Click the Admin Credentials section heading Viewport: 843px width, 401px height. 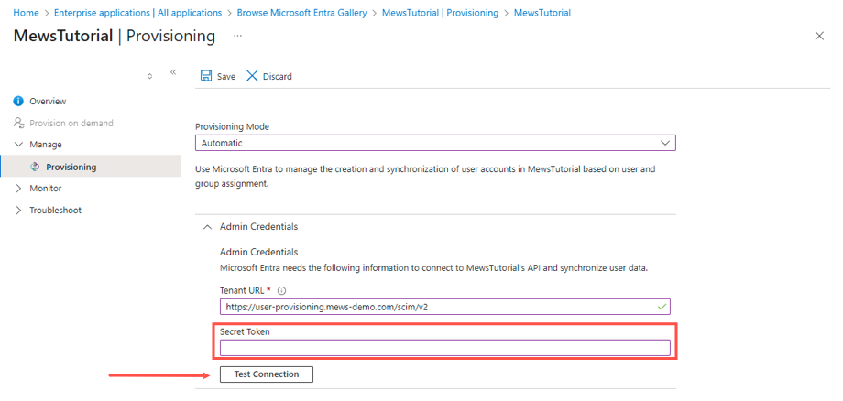[258, 226]
